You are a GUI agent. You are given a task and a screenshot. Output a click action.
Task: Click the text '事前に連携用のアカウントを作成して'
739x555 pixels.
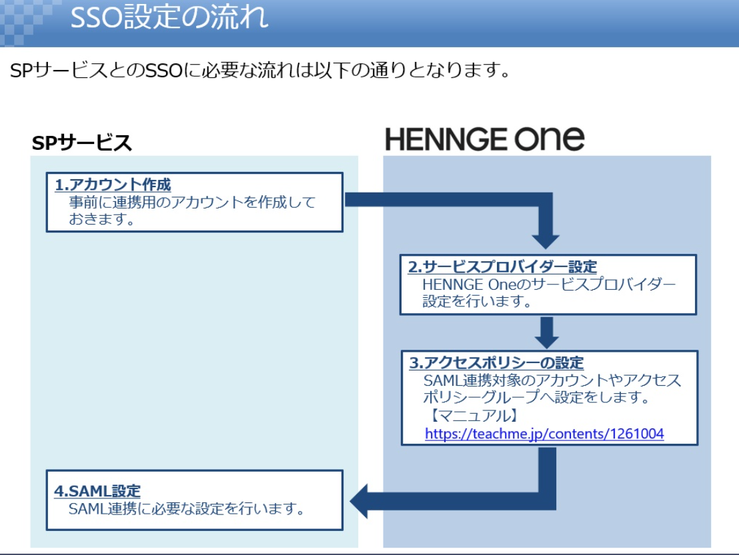[192, 202]
